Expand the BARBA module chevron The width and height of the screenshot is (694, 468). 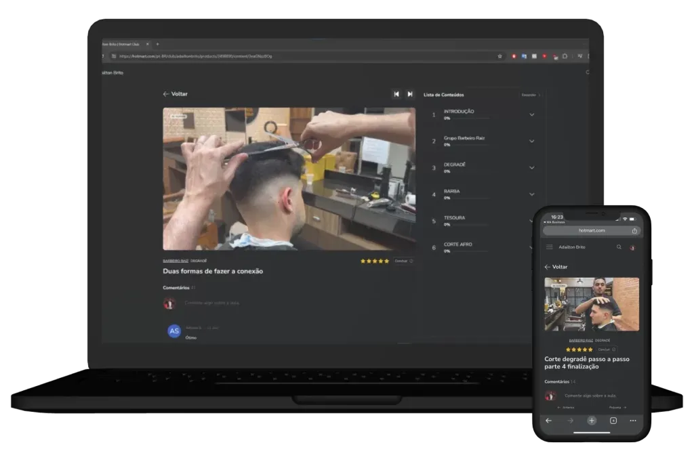coord(531,194)
